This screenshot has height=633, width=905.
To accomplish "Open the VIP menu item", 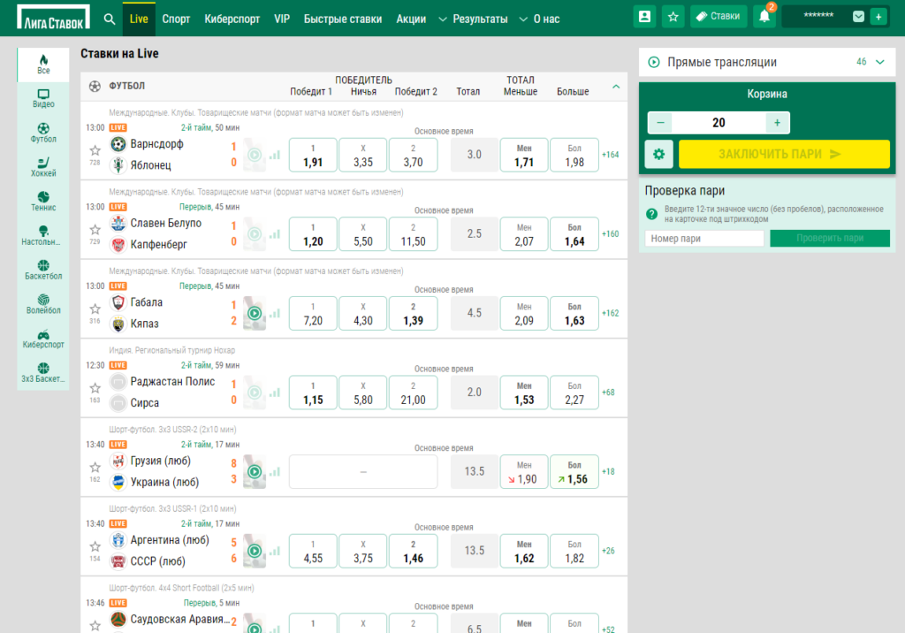I will pos(282,19).
